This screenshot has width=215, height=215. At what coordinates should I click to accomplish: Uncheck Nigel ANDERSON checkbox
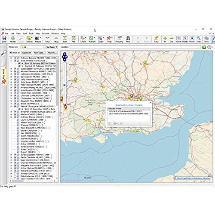point(15,160)
